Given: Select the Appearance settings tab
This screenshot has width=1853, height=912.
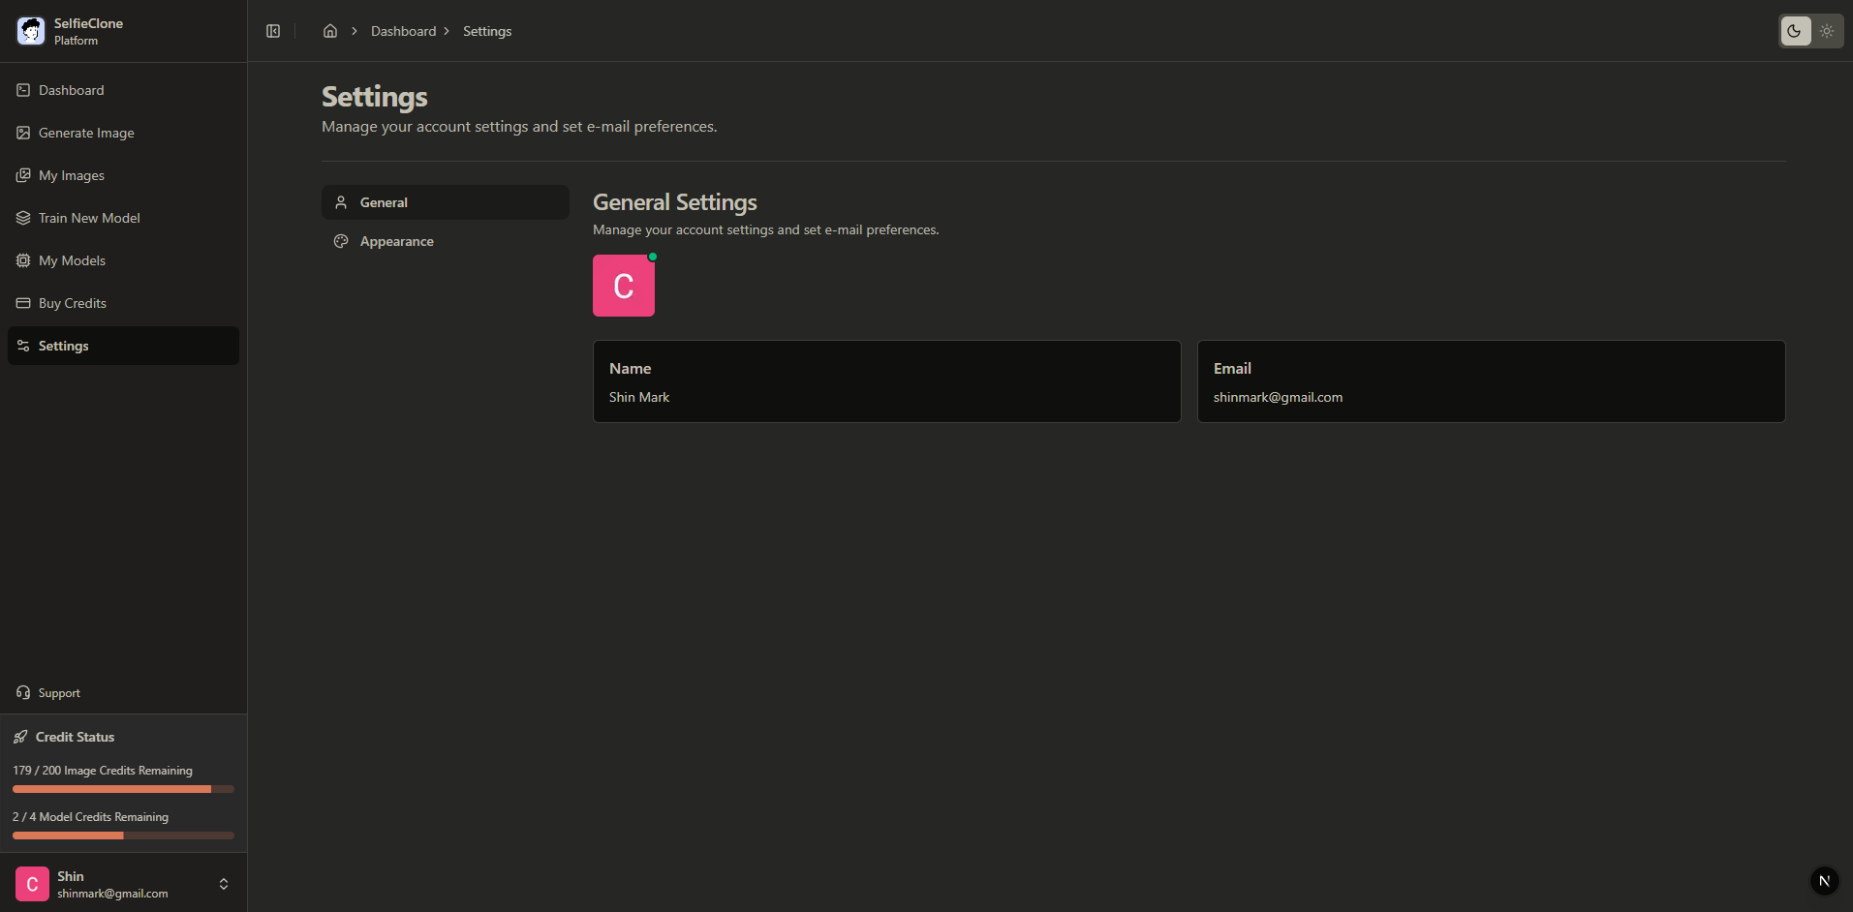Looking at the screenshot, I should tap(446, 241).
